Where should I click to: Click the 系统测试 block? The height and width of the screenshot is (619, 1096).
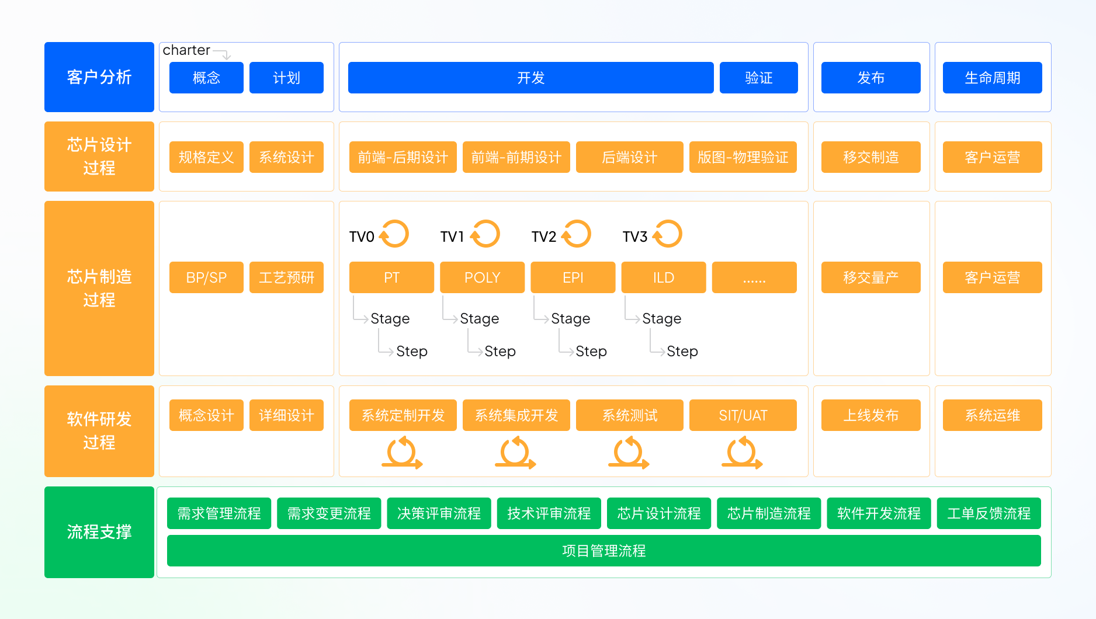coord(630,415)
